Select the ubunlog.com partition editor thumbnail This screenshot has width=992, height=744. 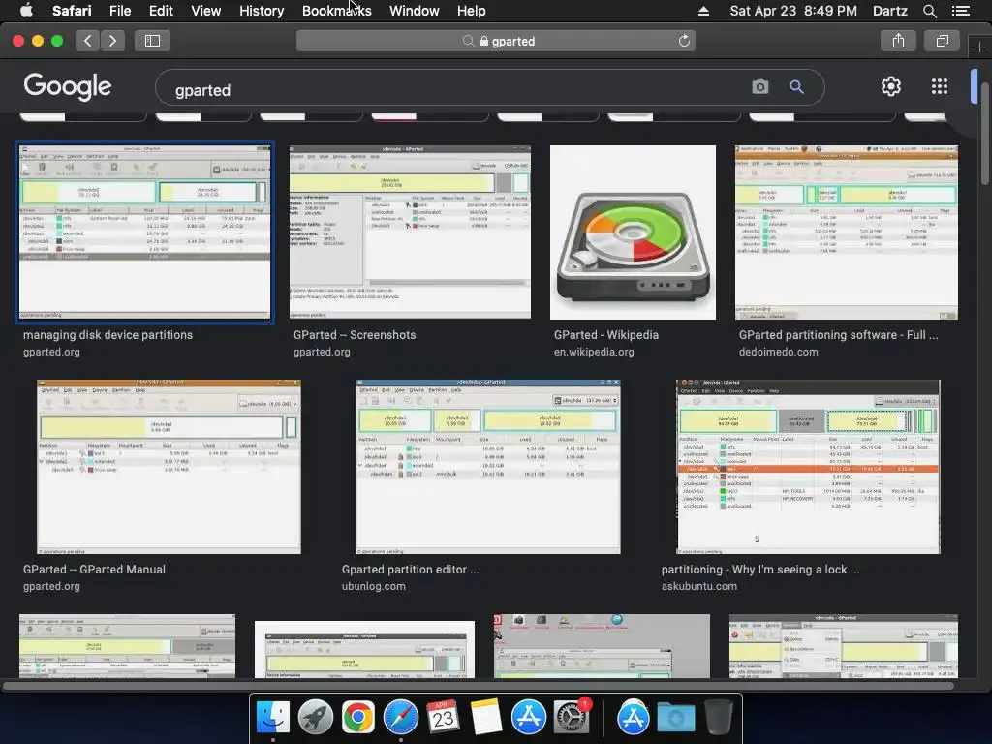pyautogui.click(x=488, y=467)
